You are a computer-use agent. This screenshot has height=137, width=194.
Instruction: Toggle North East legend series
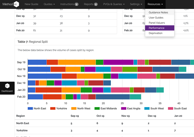pos(38,108)
